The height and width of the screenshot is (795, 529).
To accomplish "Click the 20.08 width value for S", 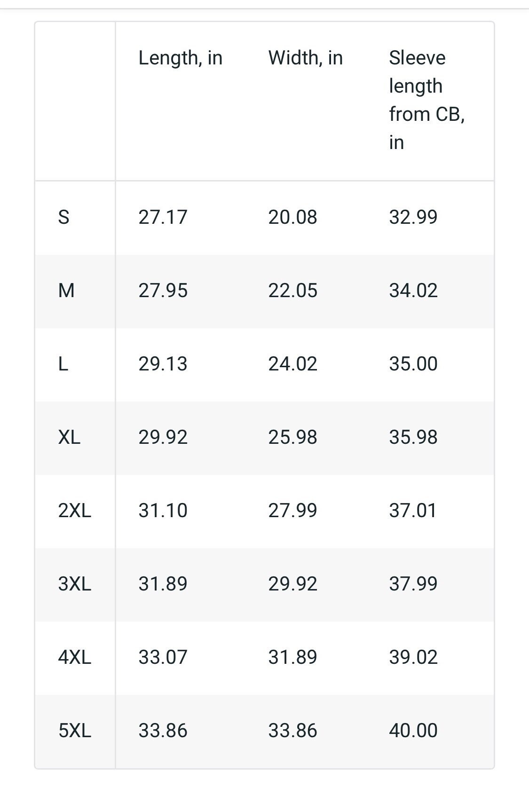I will (x=292, y=217).
